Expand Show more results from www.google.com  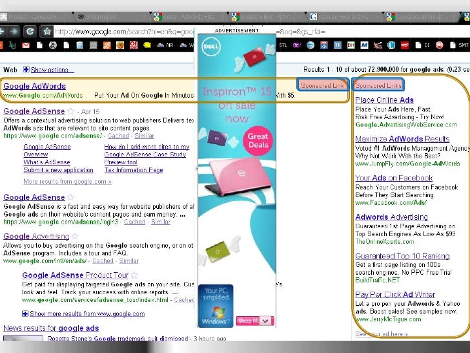(25, 314)
